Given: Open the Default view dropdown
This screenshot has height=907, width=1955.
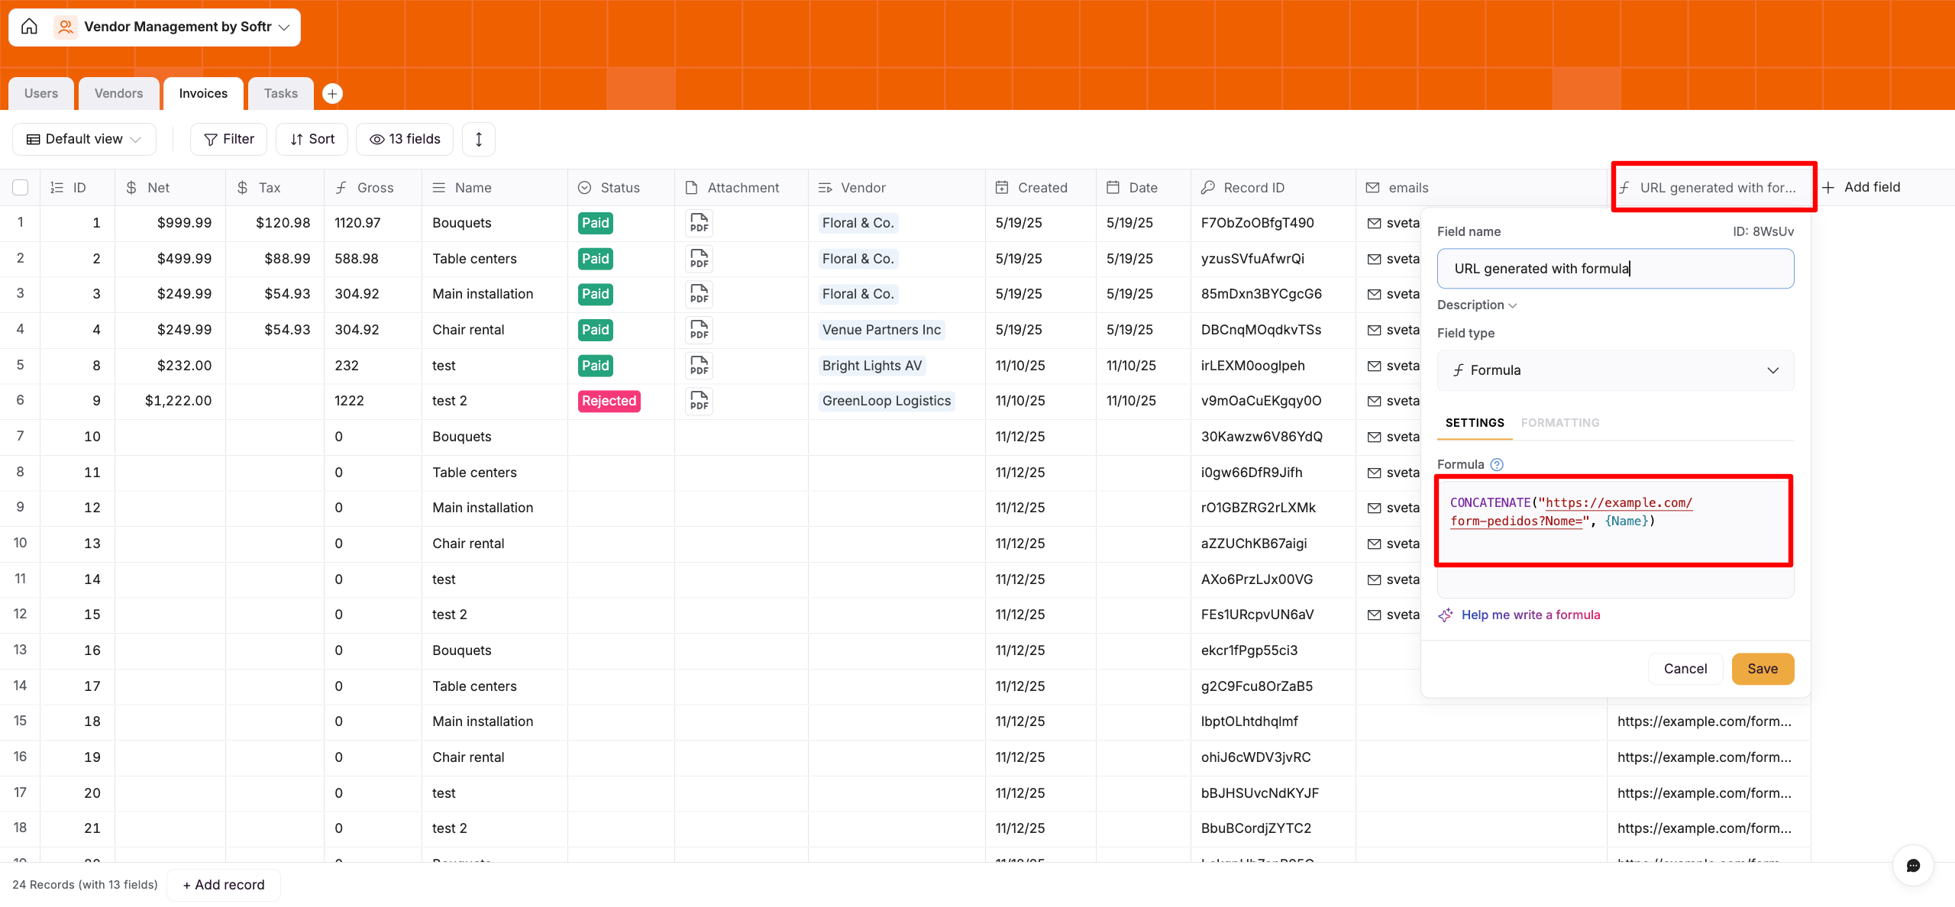Looking at the screenshot, I should pos(84,139).
